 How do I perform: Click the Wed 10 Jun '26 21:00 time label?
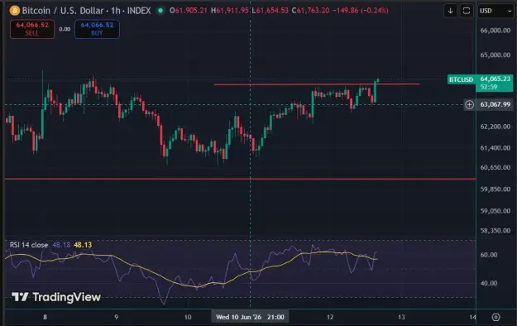point(250,317)
